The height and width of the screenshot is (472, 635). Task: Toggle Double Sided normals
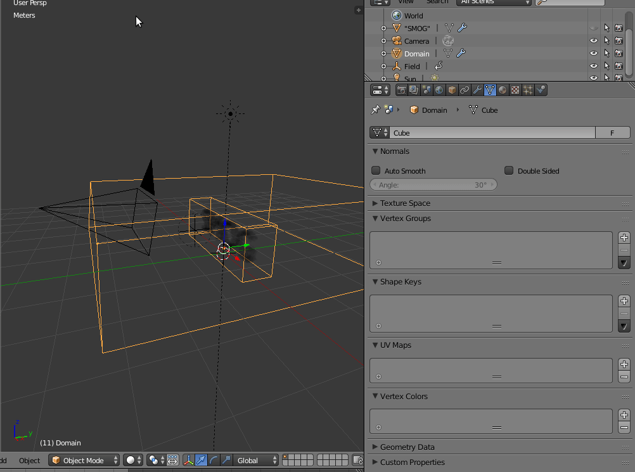[509, 170]
